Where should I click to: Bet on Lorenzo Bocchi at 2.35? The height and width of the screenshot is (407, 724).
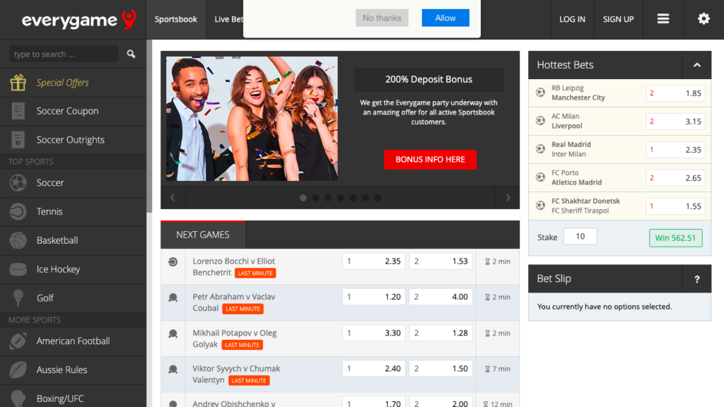pos(374,261)
